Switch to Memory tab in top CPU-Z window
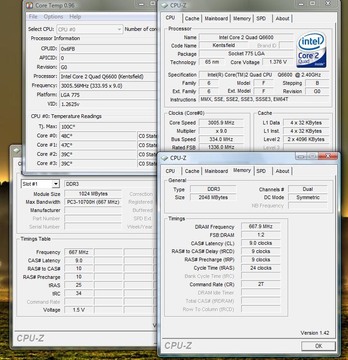The image size is (348, 360). [x=242, y=18]
